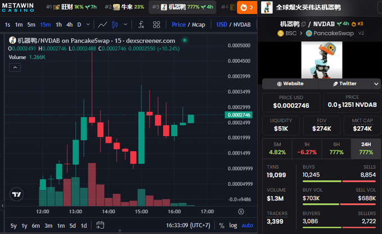Set chart range to 1y
382x234 pixels.
(24, 226)
